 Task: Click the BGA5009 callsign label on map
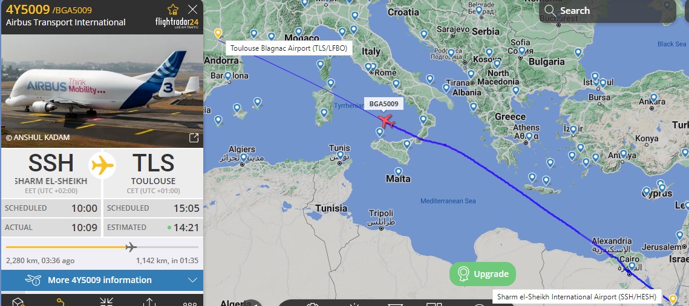[384, 104]
